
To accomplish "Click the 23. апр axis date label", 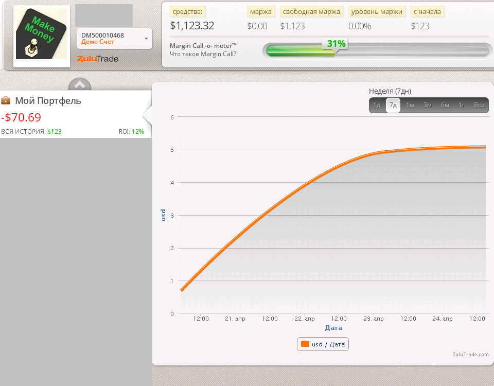I will click(x=374, y=319).
